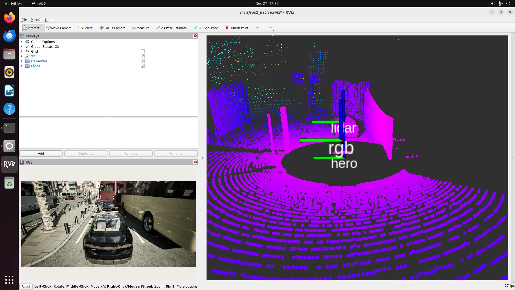Activate 2D Goal Pose tool
515x290 pixels.
(x=206, y=28)
